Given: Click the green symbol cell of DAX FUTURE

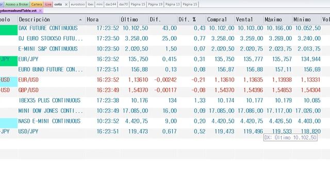Looking at the screenshot, I should coord(9,30).
